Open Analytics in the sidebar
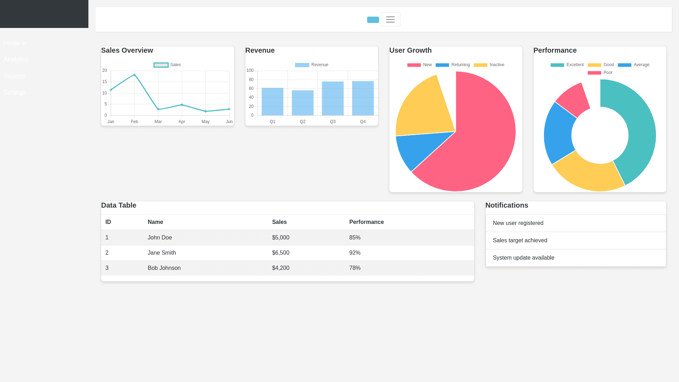Screen dimensions: 679x382 pos(16,59)
